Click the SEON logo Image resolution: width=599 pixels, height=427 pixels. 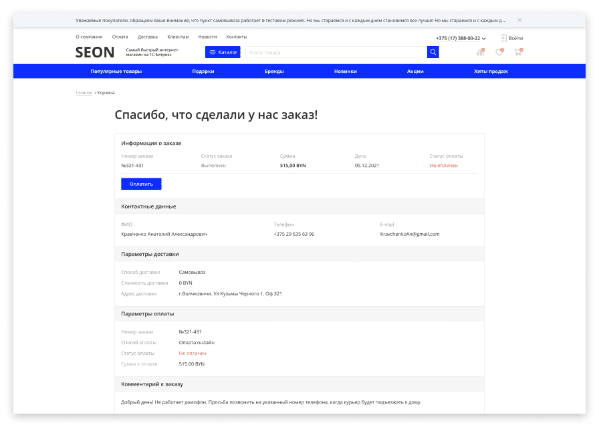point(95,52)
